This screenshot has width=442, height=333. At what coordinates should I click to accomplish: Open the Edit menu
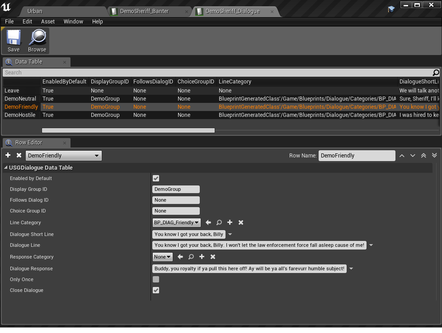[28, 21]
